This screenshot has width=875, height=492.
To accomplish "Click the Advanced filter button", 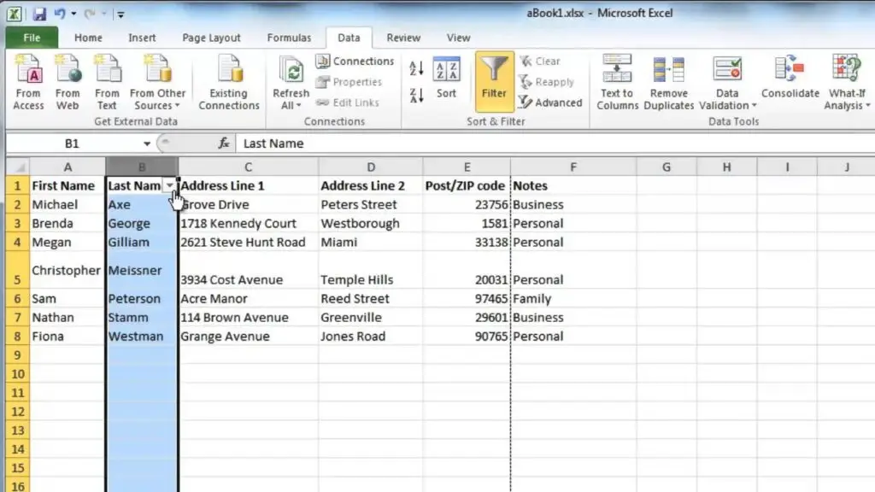I will click(x=549, y=102).
